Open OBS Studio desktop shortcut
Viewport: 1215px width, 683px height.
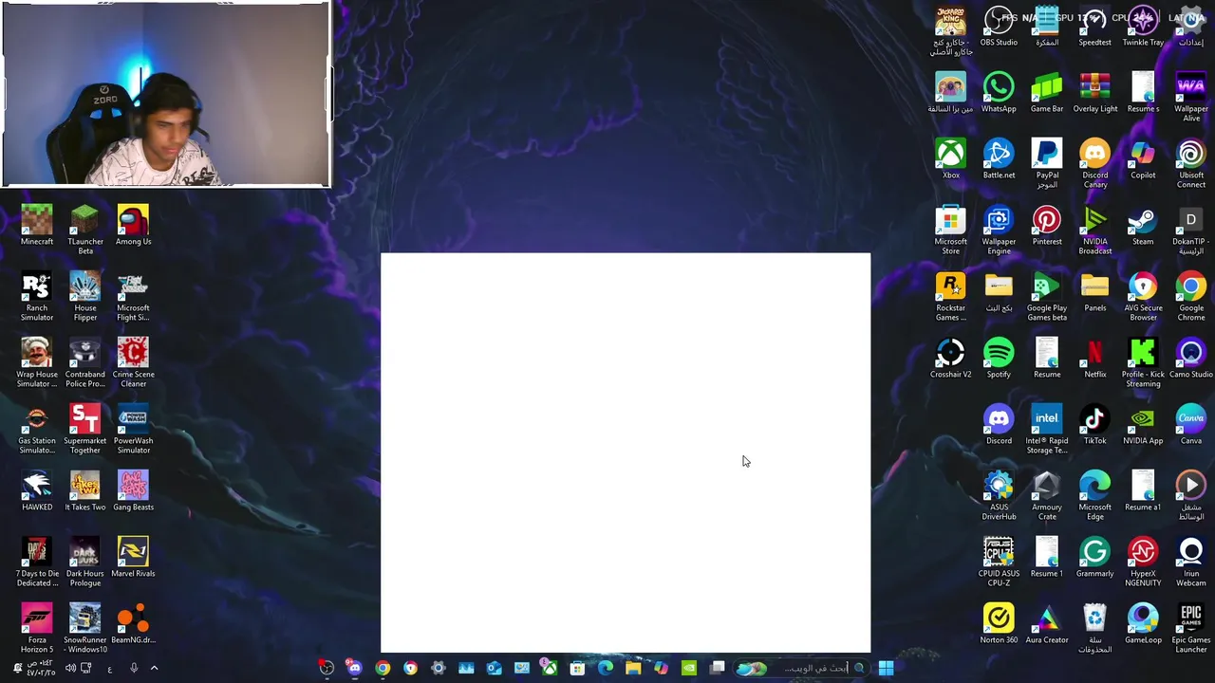(999, 27)
